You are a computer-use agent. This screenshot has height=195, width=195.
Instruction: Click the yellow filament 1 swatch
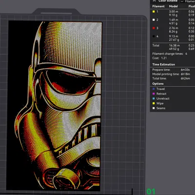[154, 12]
